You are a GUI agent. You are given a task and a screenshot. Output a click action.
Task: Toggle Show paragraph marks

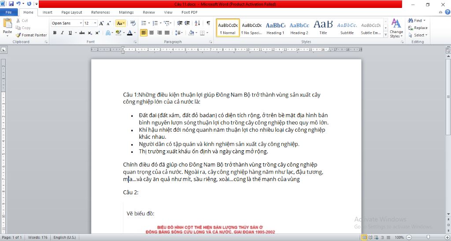tap(208, 23)
